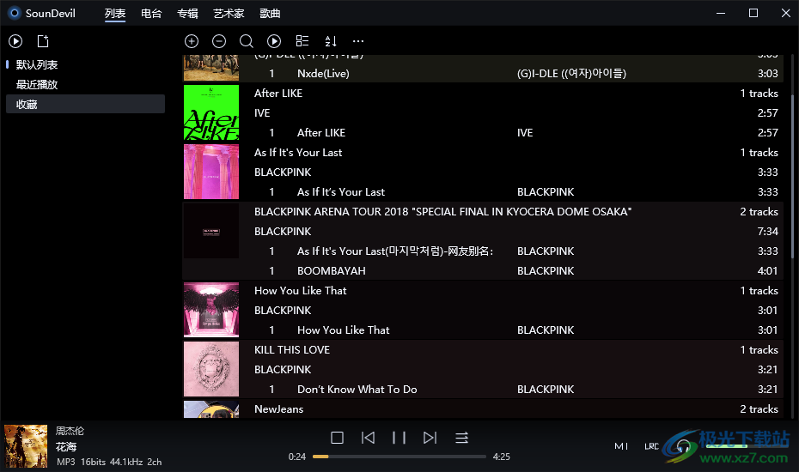Screen dimensions: 799x472
Task: Minimize the SounDevil window
Action: click(x=721, y=13)
